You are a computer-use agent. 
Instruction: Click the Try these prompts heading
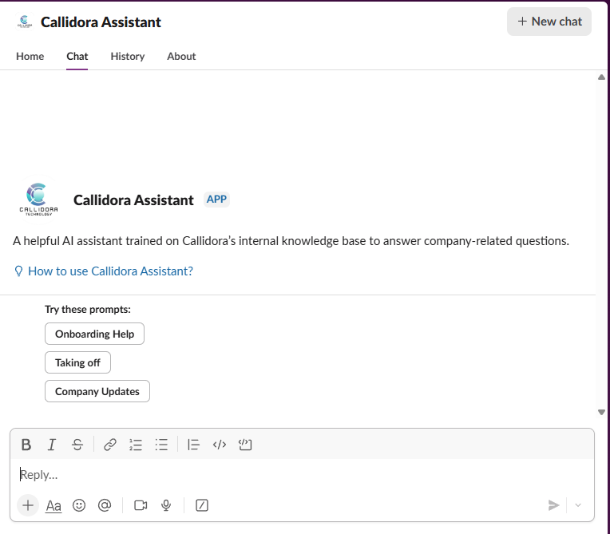pos(88,310)
